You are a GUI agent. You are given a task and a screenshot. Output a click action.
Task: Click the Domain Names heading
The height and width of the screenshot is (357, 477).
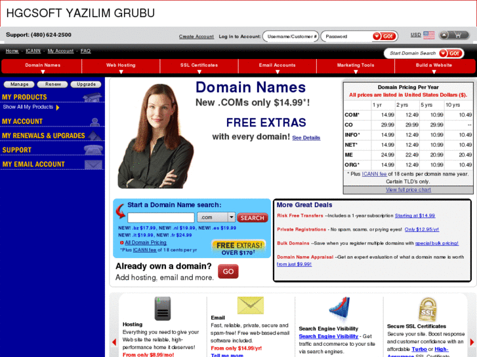[x=251, y=88]
